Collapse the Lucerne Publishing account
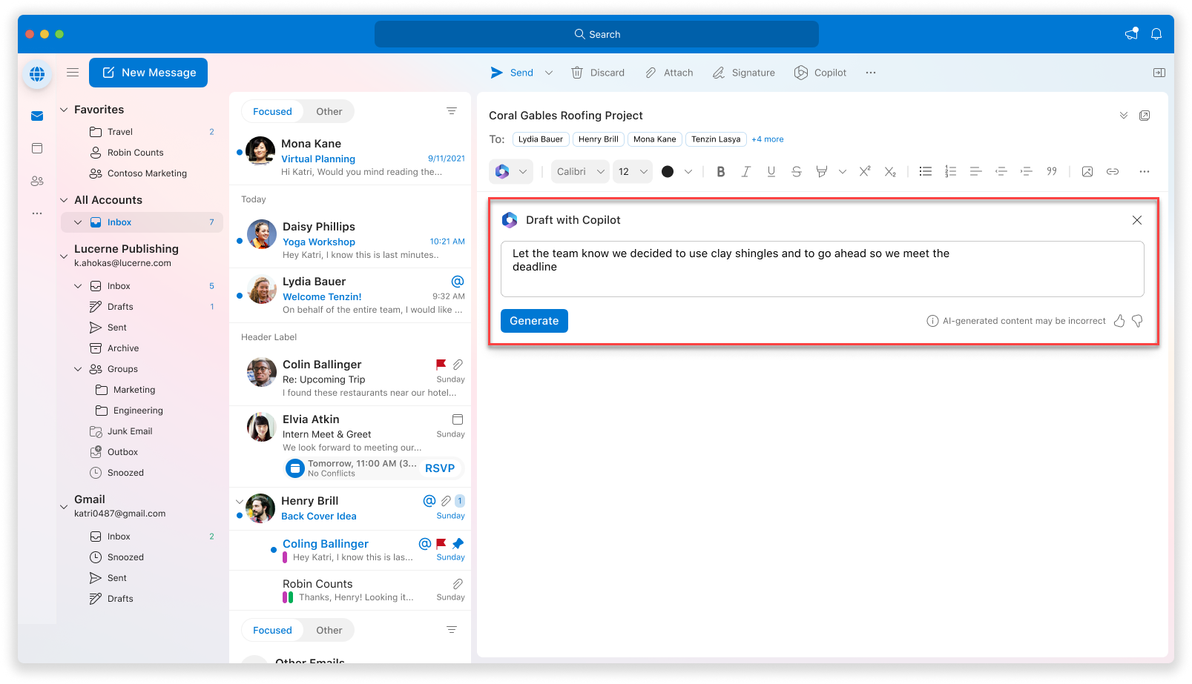This screenshot has width=1192, height=684. click(64, 256)
